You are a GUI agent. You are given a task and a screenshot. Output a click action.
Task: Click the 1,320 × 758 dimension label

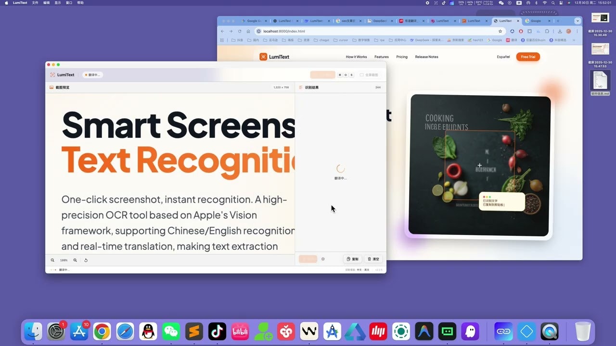281,87
